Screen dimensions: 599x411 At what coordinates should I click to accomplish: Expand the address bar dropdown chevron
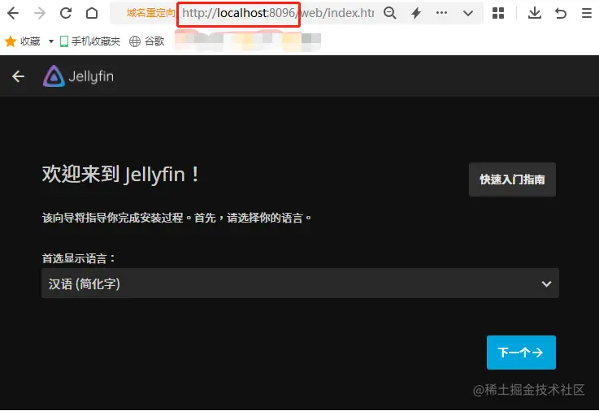468,13
